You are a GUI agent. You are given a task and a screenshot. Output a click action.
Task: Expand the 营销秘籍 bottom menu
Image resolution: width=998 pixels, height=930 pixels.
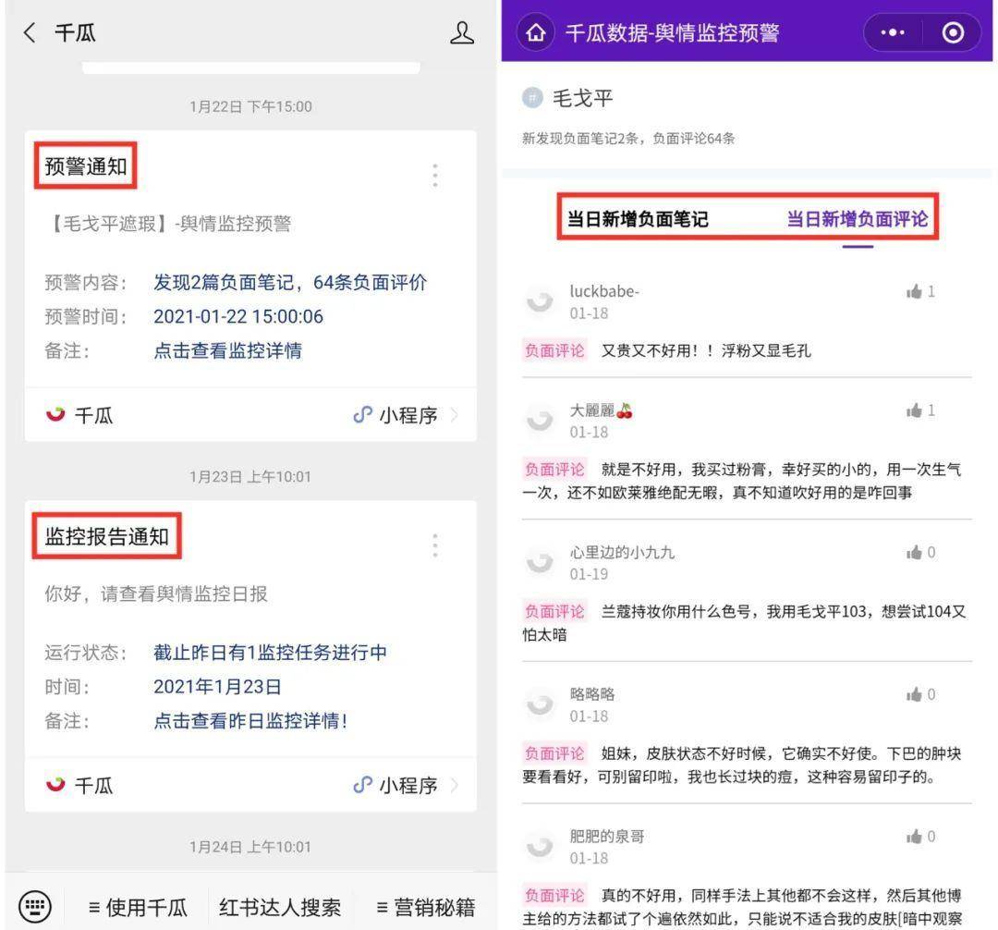tap(426, 907)
